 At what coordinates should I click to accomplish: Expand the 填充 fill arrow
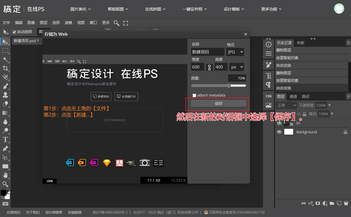(x=332, y=114)
